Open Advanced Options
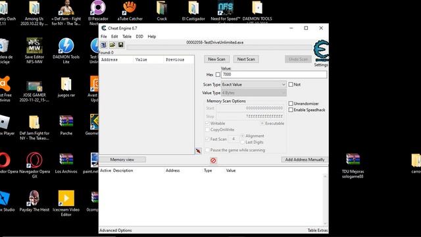The width and height of the screenshot is (421, 237). (116, 230)
